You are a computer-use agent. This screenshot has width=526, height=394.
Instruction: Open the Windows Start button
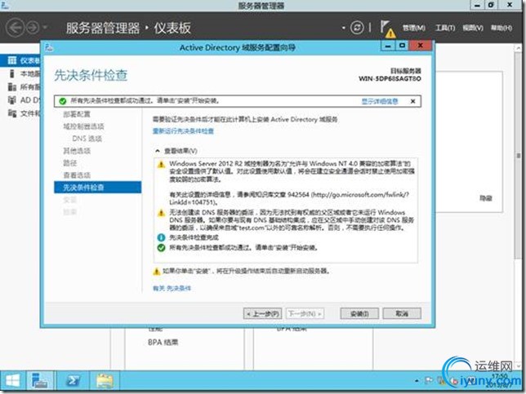13,381
